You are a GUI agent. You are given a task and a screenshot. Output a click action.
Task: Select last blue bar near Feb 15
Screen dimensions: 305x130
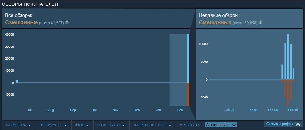[293, 74]
